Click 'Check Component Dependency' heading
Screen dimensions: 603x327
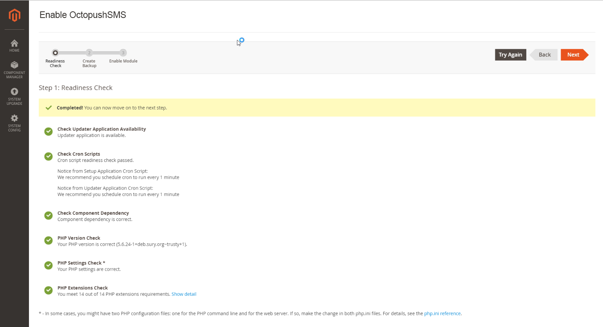coord(93,213)
